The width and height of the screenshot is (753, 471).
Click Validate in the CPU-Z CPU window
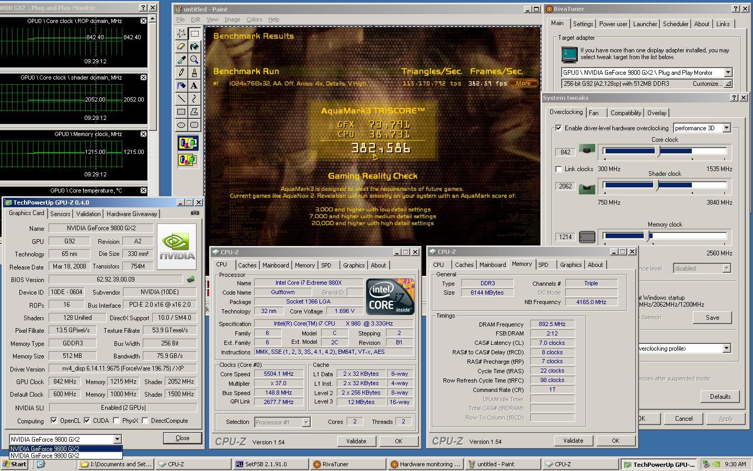tap(356, 441)
